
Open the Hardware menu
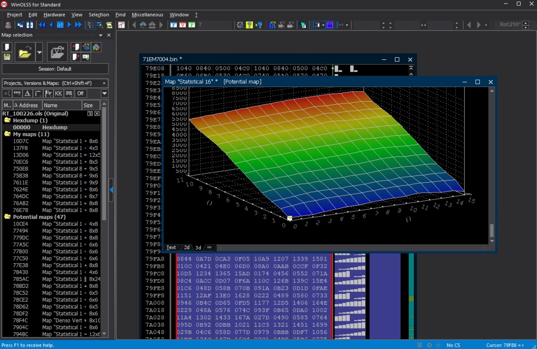click(x=54, y=15)
